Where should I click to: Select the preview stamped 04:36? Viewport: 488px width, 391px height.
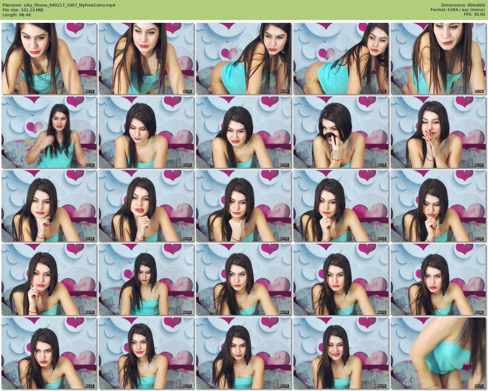point(244,279)
